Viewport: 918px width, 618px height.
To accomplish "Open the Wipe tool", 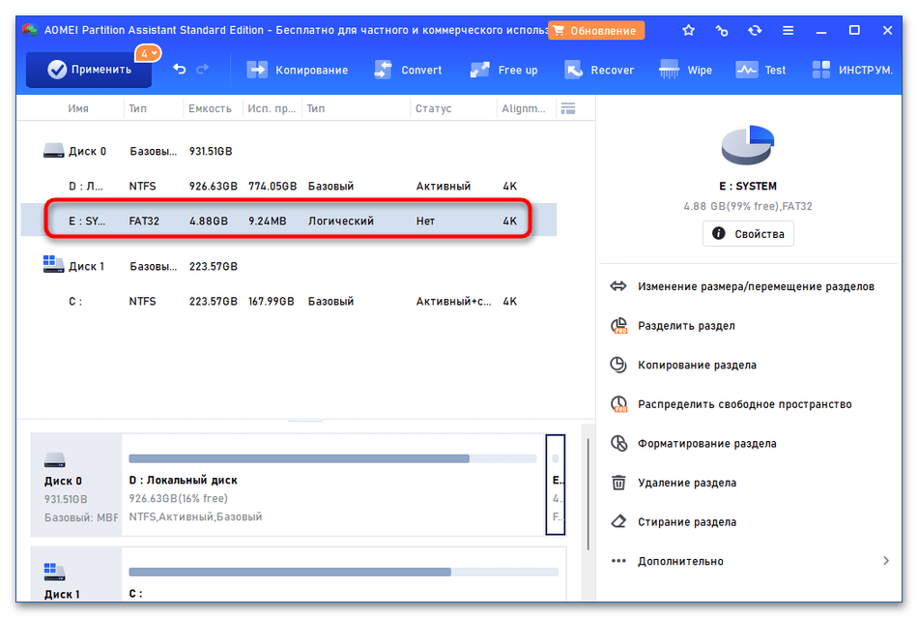I will pos(685,70).
